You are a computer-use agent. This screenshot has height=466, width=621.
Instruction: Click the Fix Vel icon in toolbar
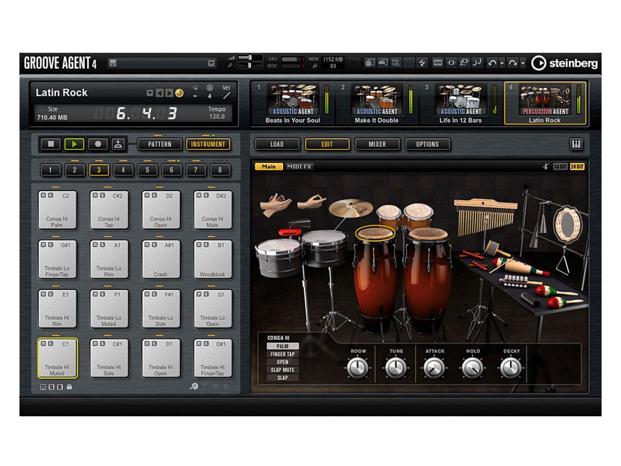396,63
